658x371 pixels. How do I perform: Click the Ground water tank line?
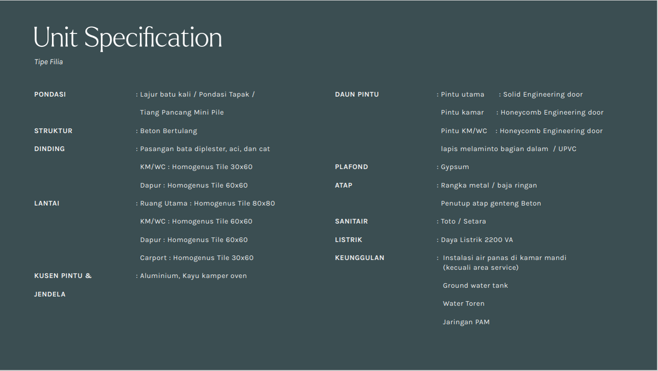point(475,286)
